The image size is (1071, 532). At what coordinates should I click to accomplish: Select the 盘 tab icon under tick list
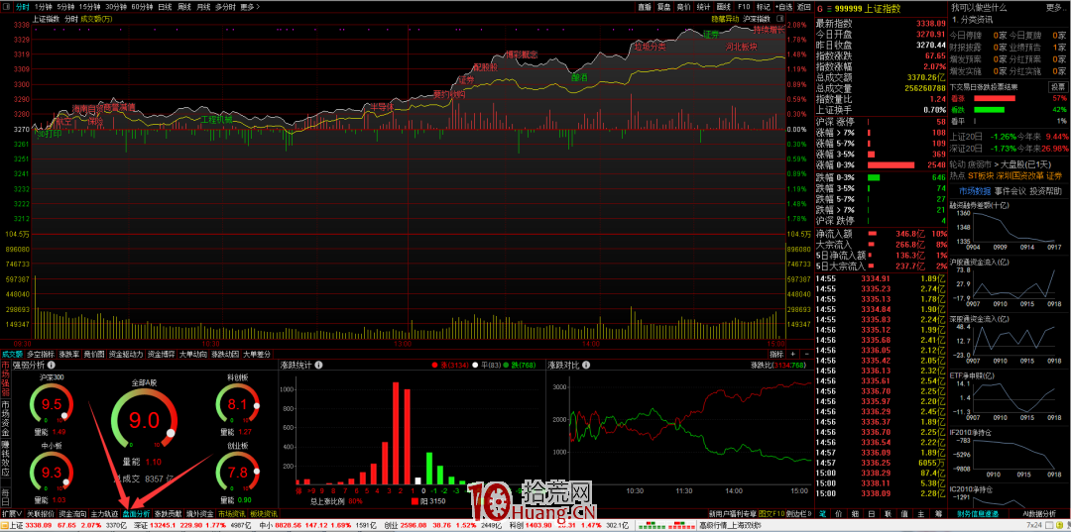click(873, 514)
